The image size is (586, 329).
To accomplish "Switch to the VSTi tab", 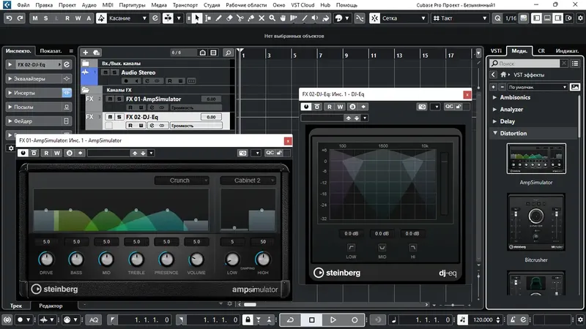I will 496,50.
